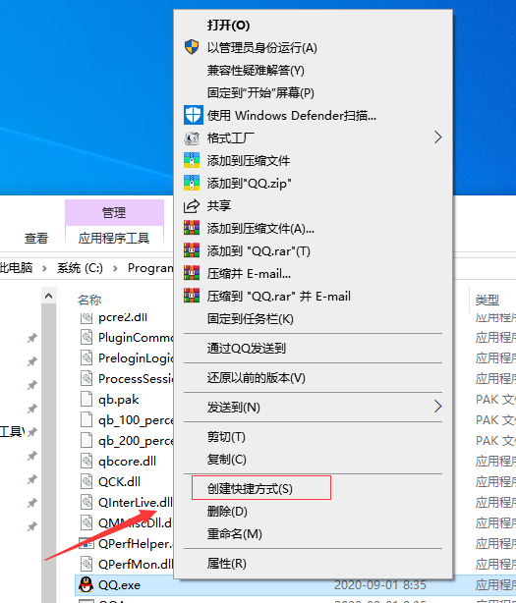Click WinRAR icon beside 压缩并 E-mail...

coord(192,273)
